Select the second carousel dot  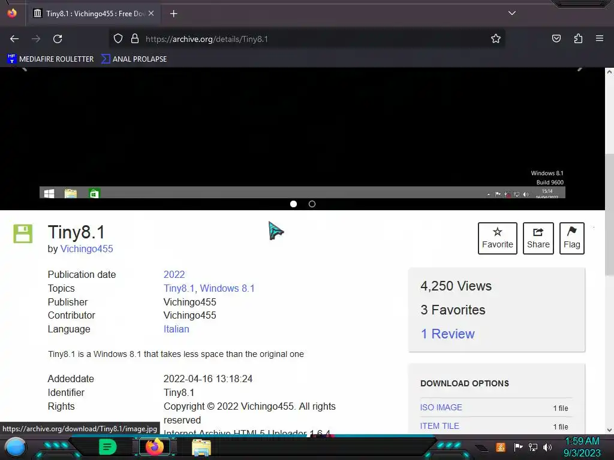tap(312, 204)
